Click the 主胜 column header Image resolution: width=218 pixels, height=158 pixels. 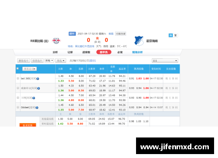pos(61,69)
